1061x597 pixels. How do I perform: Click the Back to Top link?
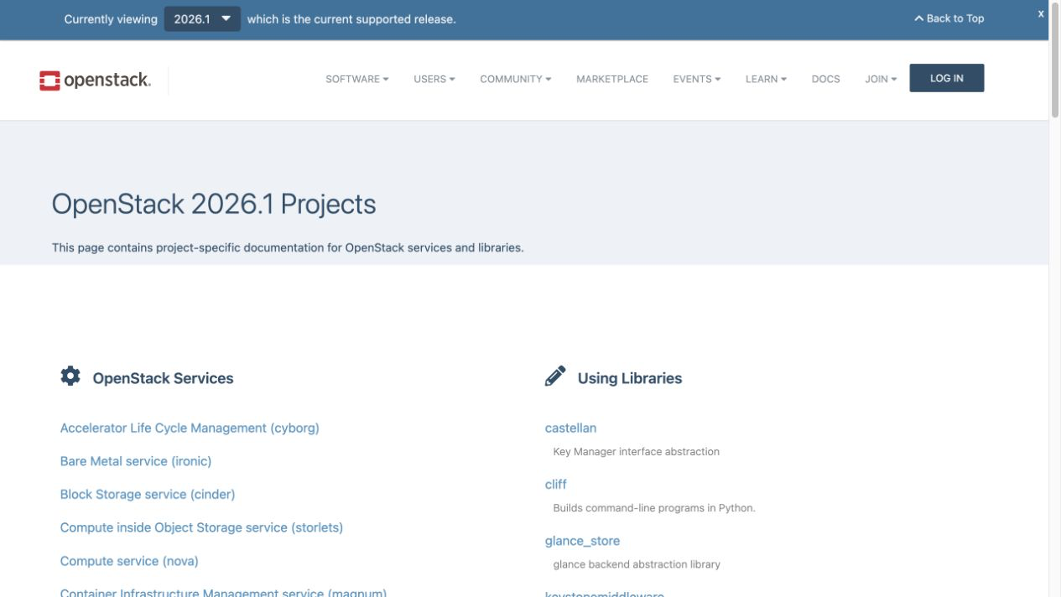coord(949,18)
